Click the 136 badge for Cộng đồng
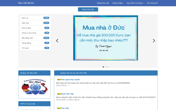Viewport: 176px width, 110px height. tap(47, 43)
